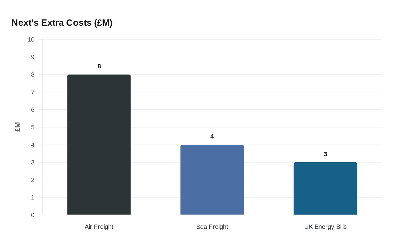This screenshot has width=399, height=251.
Task: Click the y-axis tick label 1
Action: (33, 197)
